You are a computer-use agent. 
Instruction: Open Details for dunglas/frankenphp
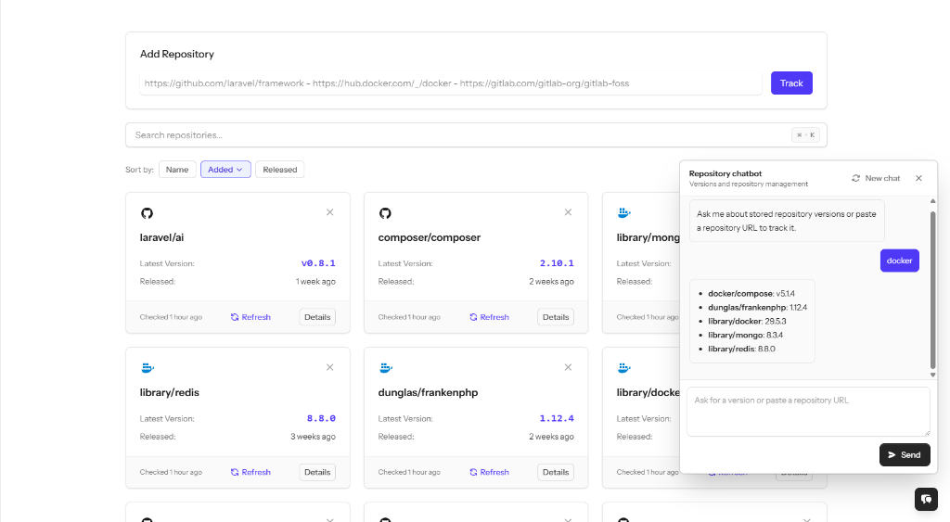pos(556,472)
